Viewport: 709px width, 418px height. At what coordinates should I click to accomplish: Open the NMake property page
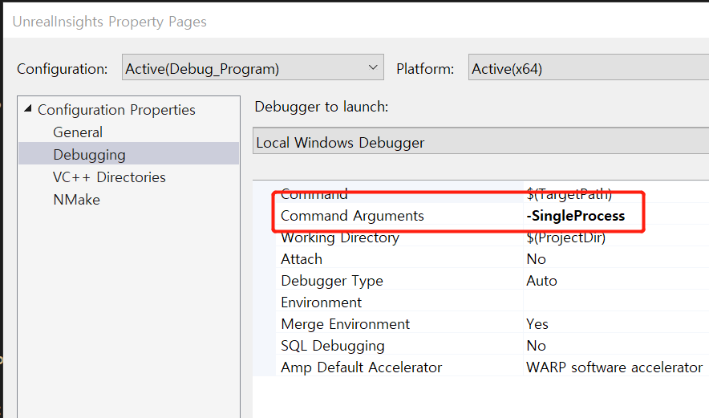coord(76,200)
